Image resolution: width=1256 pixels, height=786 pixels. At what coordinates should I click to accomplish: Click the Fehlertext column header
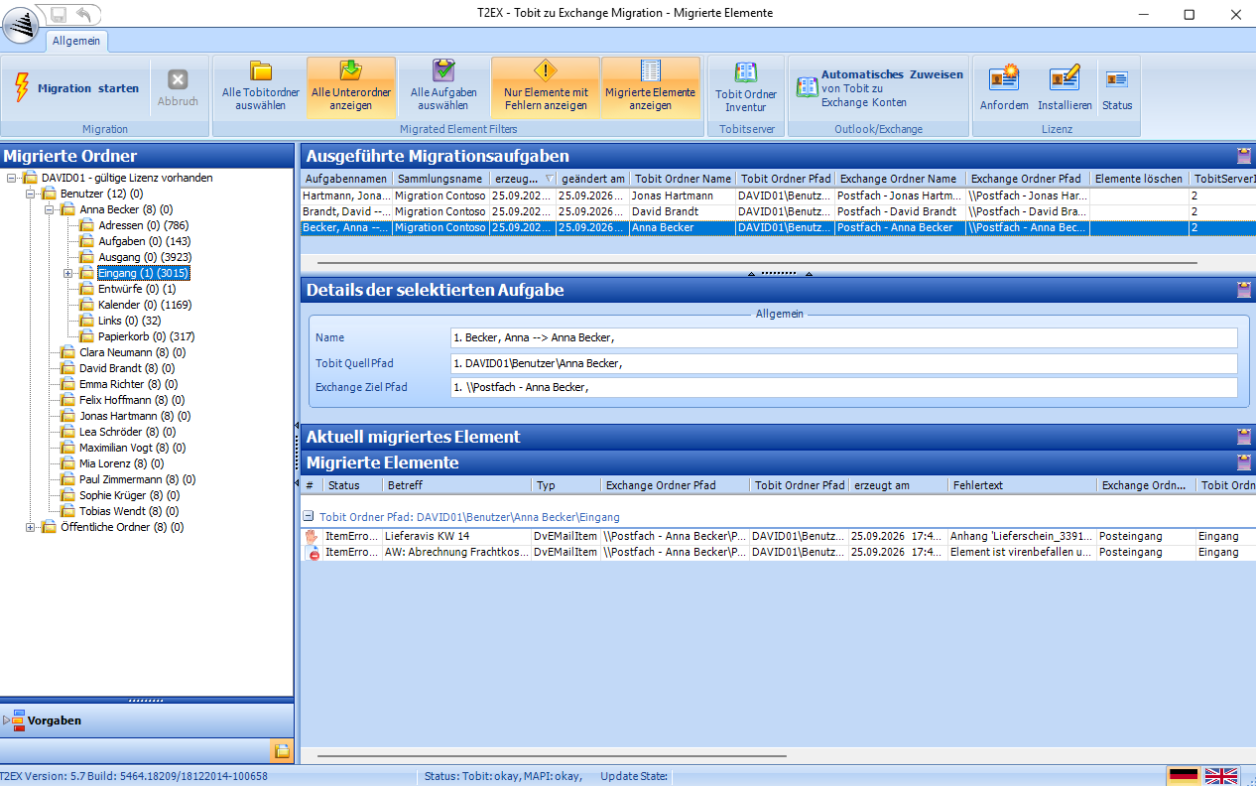(1022, 485)
